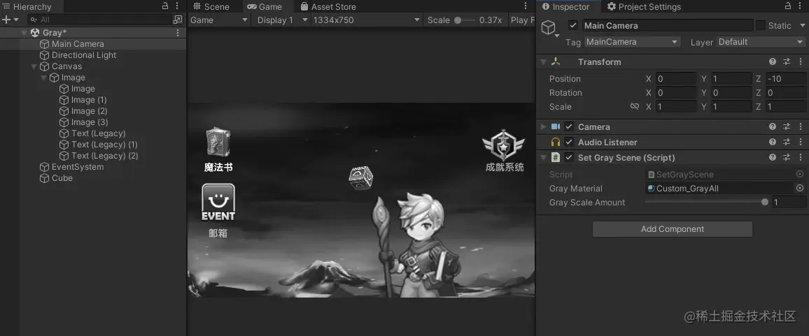Disable the Camera component checkbox

pyautogui.click(x=569, y=126)
